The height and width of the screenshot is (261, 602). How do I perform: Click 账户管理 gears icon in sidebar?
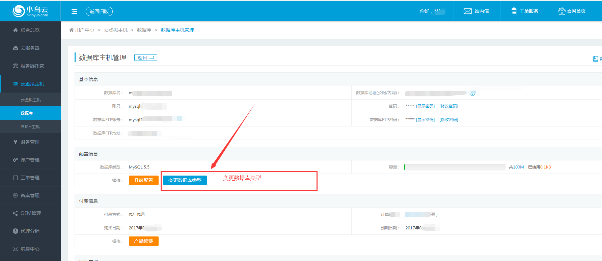click(x=16, y=160)
